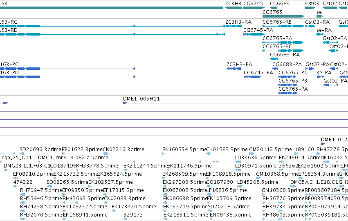This screenshot has width=348, height=221.
Task: Select the GstO3-RA transcript
Action: click(x=310, y=26)
